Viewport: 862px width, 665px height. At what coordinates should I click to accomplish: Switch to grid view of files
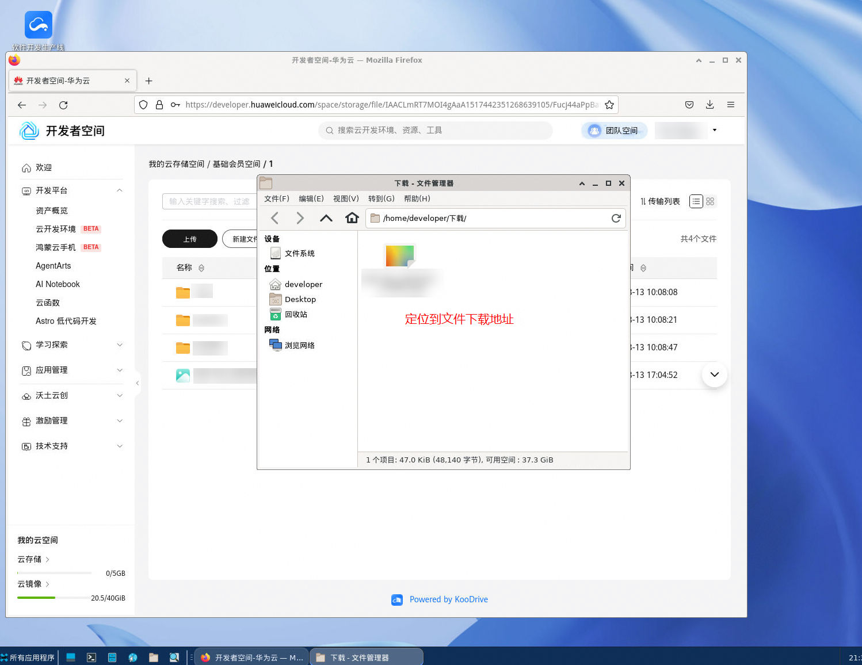[710, 201]
